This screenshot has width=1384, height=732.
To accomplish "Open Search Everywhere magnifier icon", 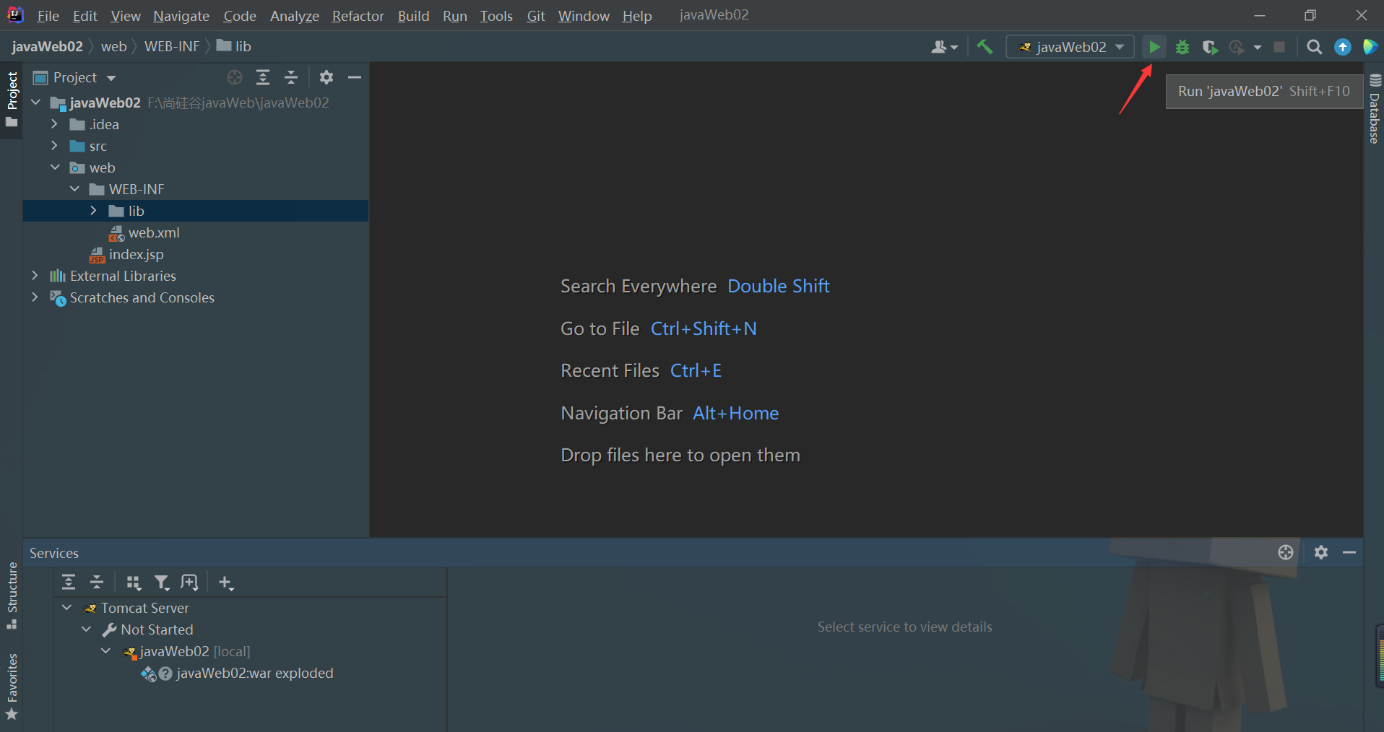I will tap(1315, 47).
